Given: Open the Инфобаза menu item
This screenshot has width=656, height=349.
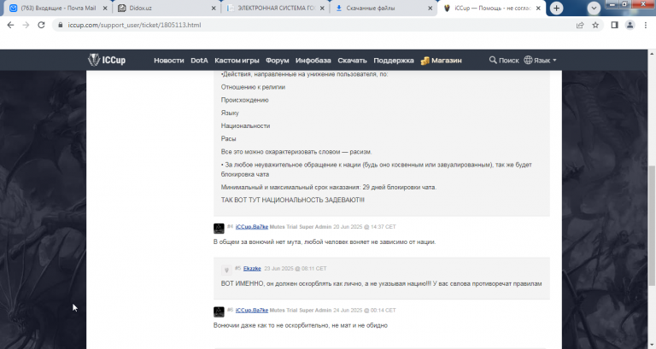Looking at the screenshot, I should pyautogui.click(x=313, y=61).
